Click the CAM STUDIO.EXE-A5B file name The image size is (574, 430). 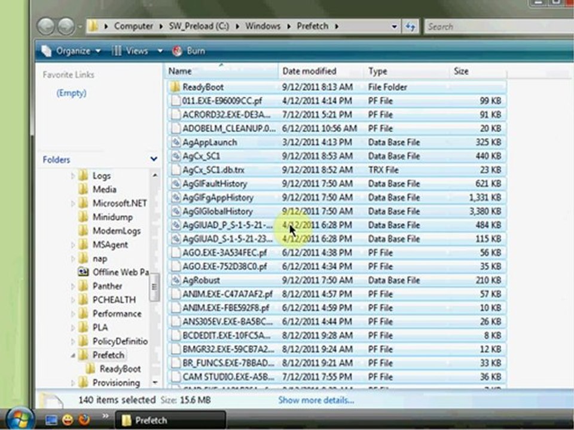228,377
